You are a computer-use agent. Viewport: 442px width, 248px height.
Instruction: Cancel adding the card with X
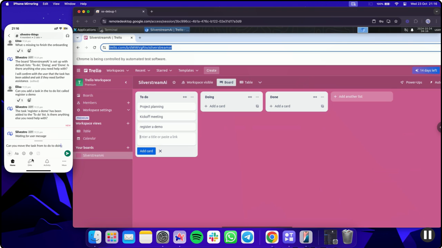(x=160, y=151)
